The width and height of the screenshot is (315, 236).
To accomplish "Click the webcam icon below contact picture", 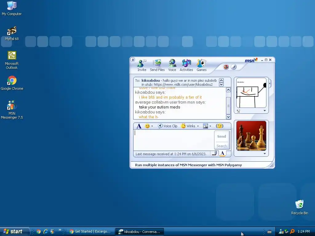I will (238, 111).
